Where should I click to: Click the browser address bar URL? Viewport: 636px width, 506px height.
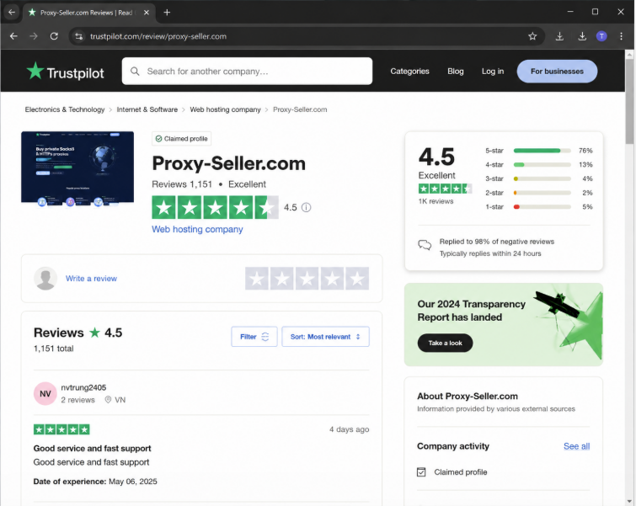pos(158,36)
